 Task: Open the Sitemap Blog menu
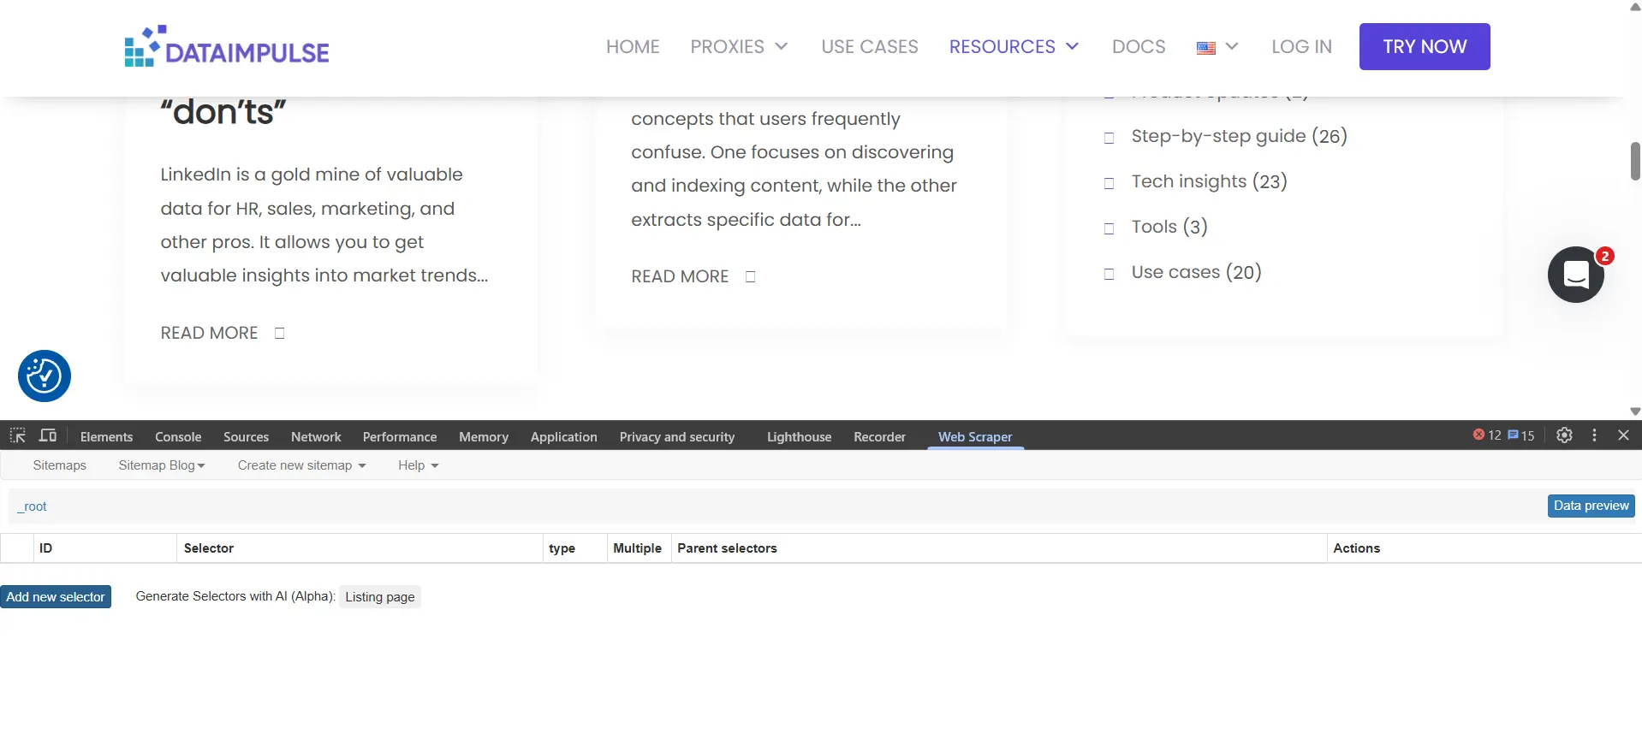click(x=161, y=465)
